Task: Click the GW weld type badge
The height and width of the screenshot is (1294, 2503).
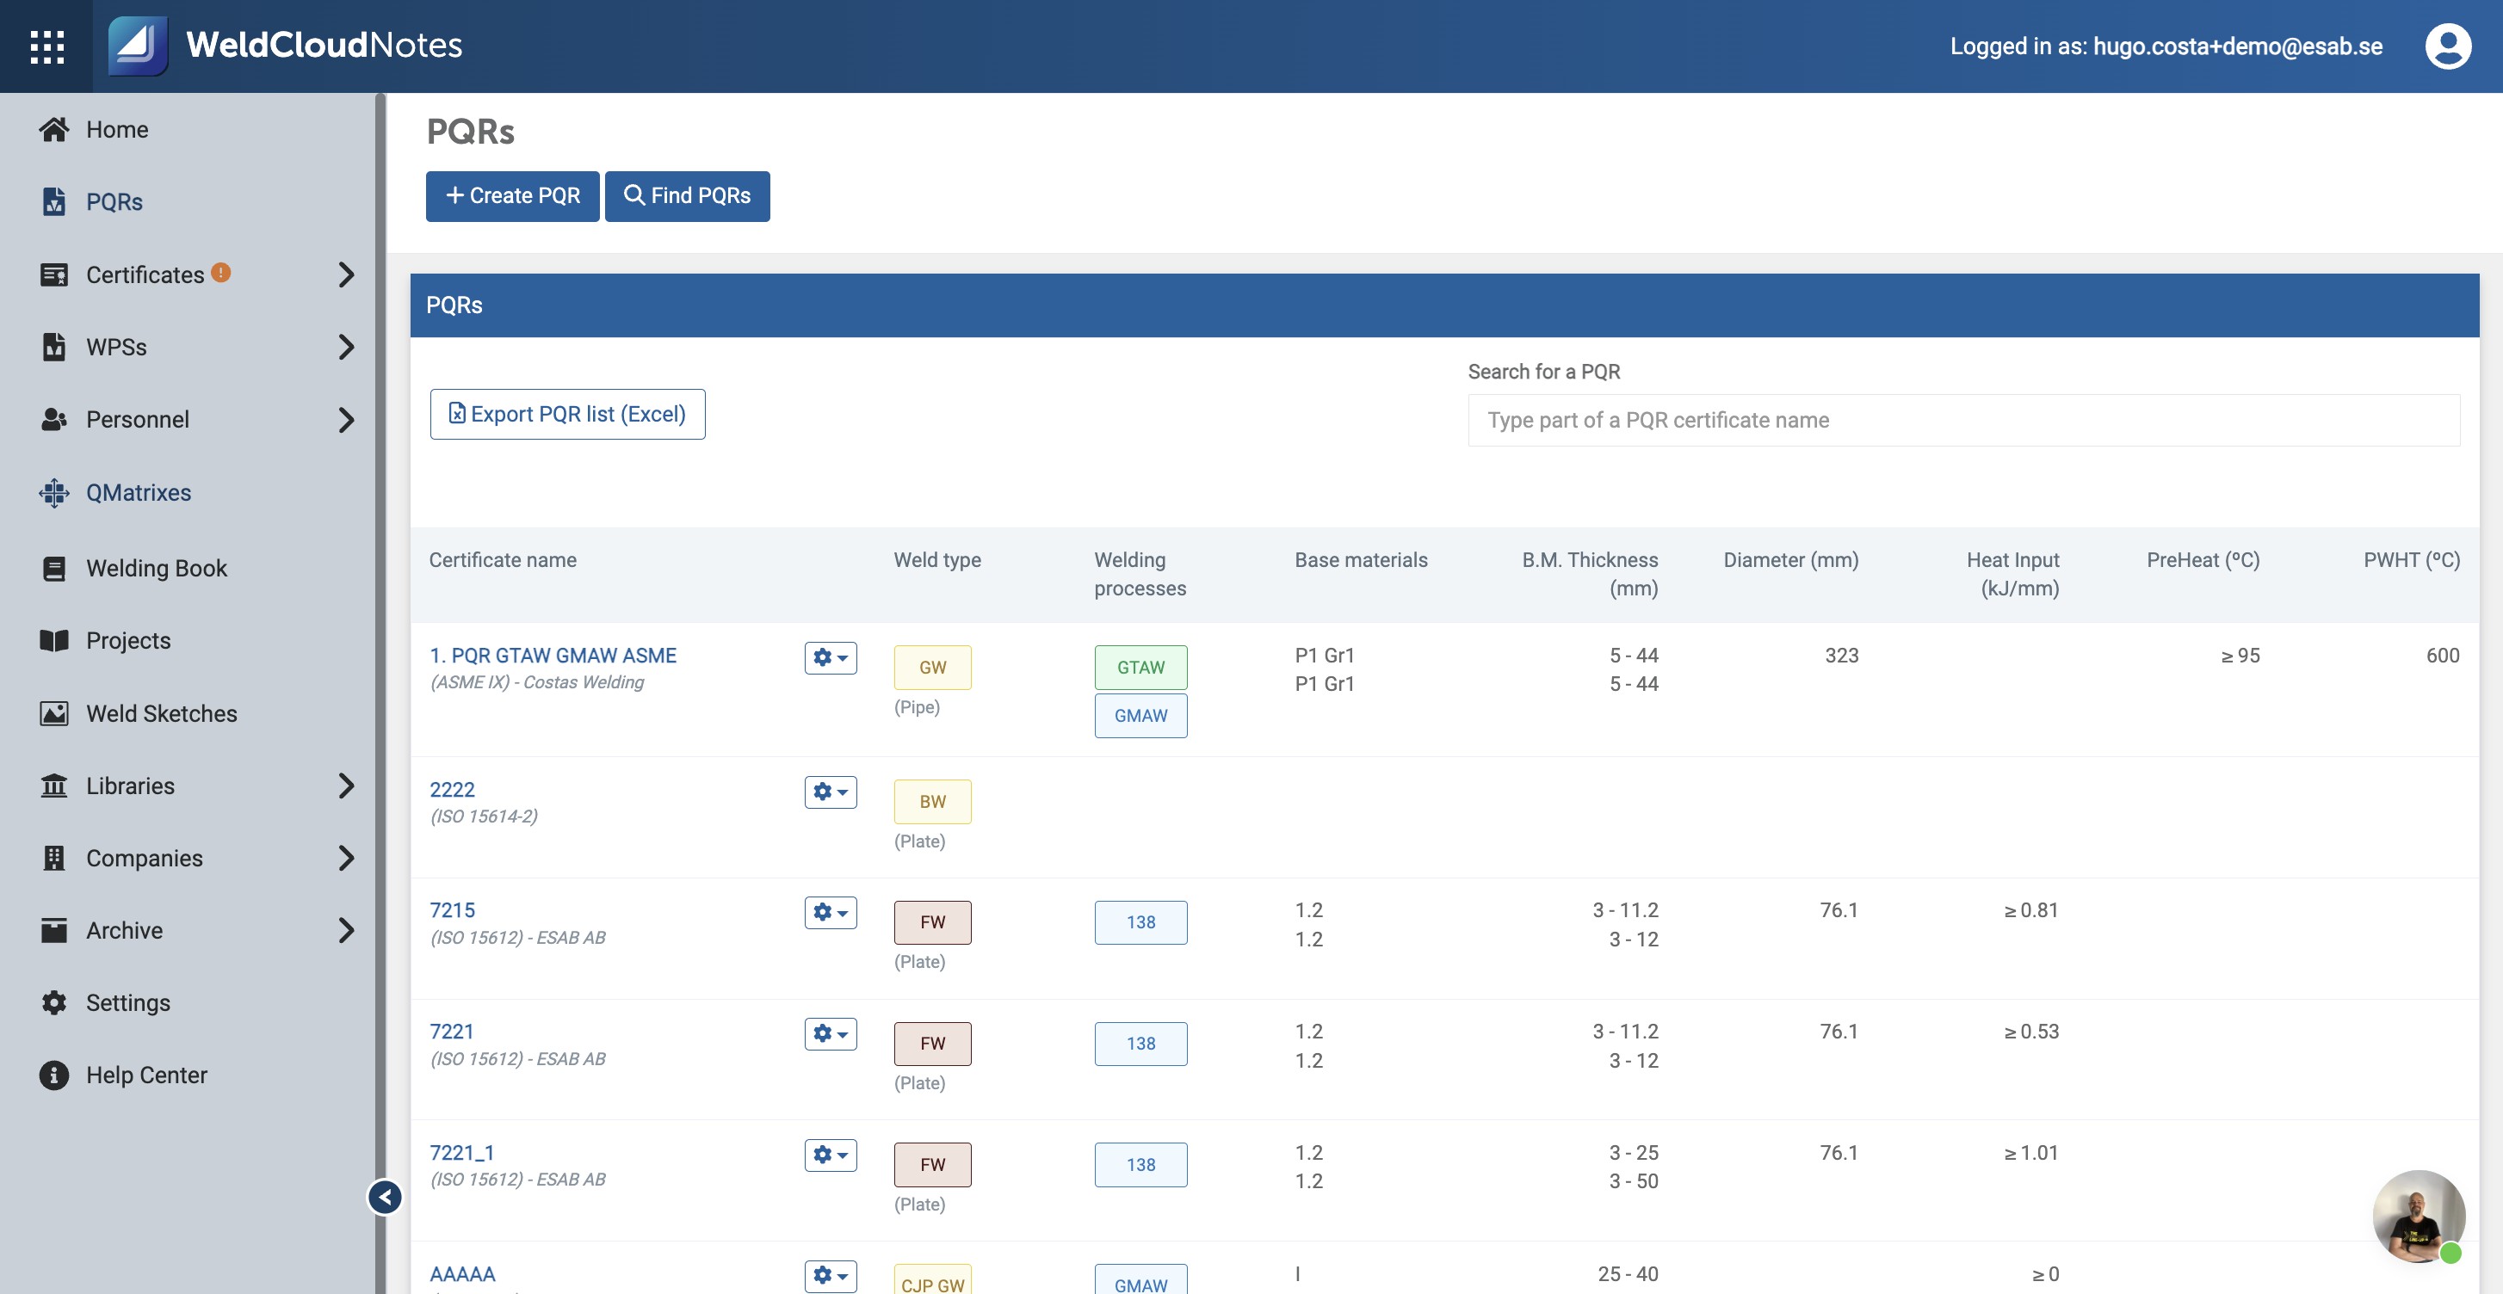Action: (x=932, y=668)
